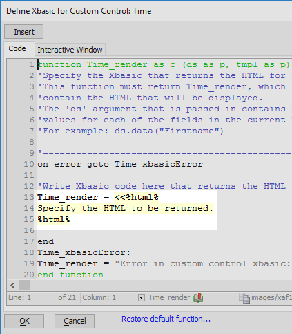Click the Time_xbasicError: label line
The width and height of the screenshot is (292, 334).
[x=84, y=252]
